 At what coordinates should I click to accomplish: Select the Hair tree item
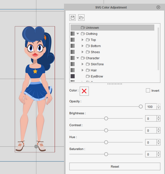94,70
